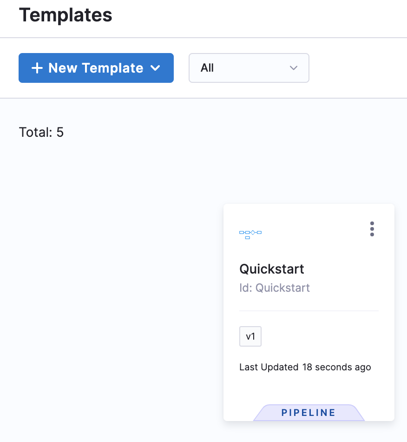Click the New Template button
This screenshot has height=442, width=407.
[96, 68]
